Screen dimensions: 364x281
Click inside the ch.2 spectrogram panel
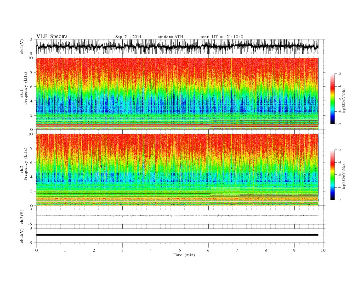(177, 169)
